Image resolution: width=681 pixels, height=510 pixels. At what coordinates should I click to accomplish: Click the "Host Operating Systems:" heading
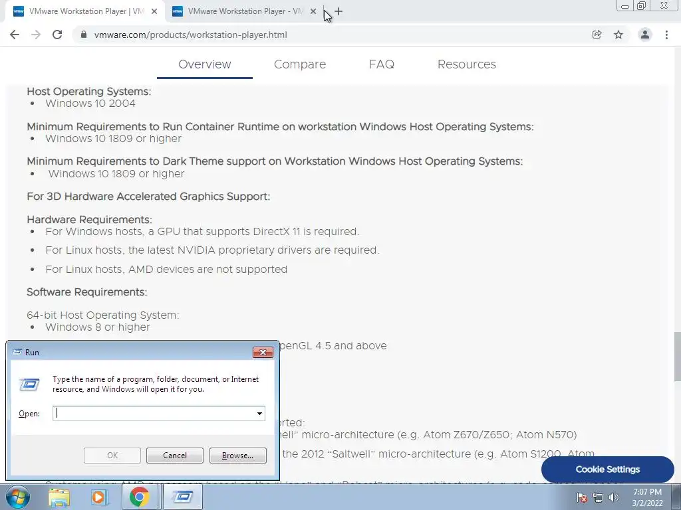click(89, 92)
